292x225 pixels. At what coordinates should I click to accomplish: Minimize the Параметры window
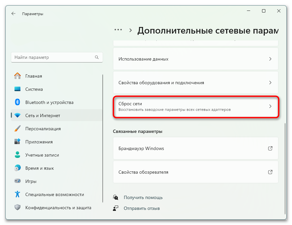tap(249, 11)
